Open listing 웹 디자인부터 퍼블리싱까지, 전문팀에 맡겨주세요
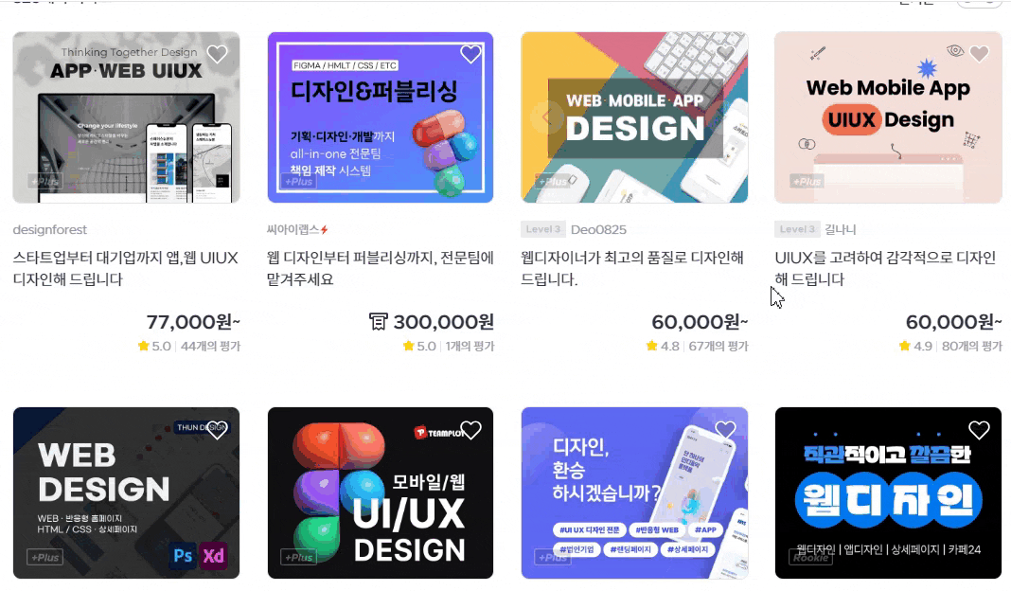Viewport: 1011px width, 591px height. point(381,268)
